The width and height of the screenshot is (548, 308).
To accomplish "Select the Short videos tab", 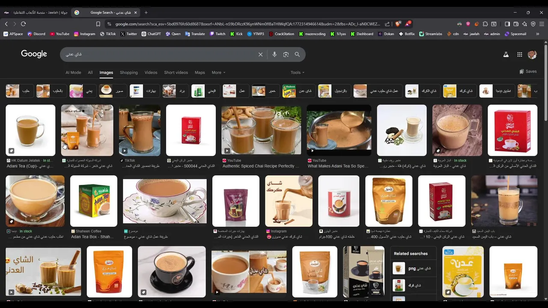I will 176,73.
